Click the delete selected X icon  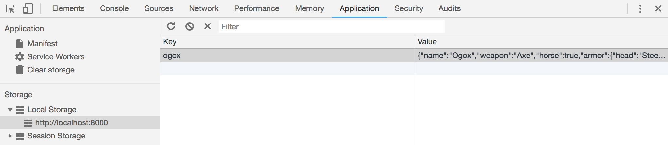point(207,26)
